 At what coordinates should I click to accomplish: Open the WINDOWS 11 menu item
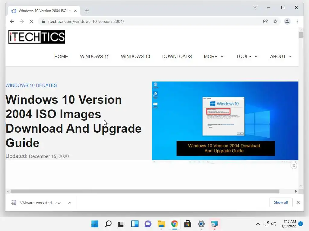(x=94, y=56)
